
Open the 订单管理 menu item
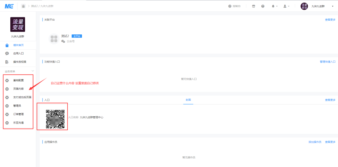pos(18,114)
